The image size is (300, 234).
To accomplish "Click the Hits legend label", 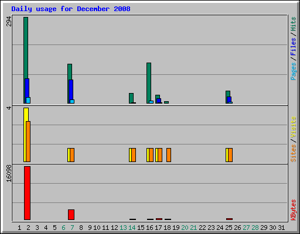I will click(293, 24).
